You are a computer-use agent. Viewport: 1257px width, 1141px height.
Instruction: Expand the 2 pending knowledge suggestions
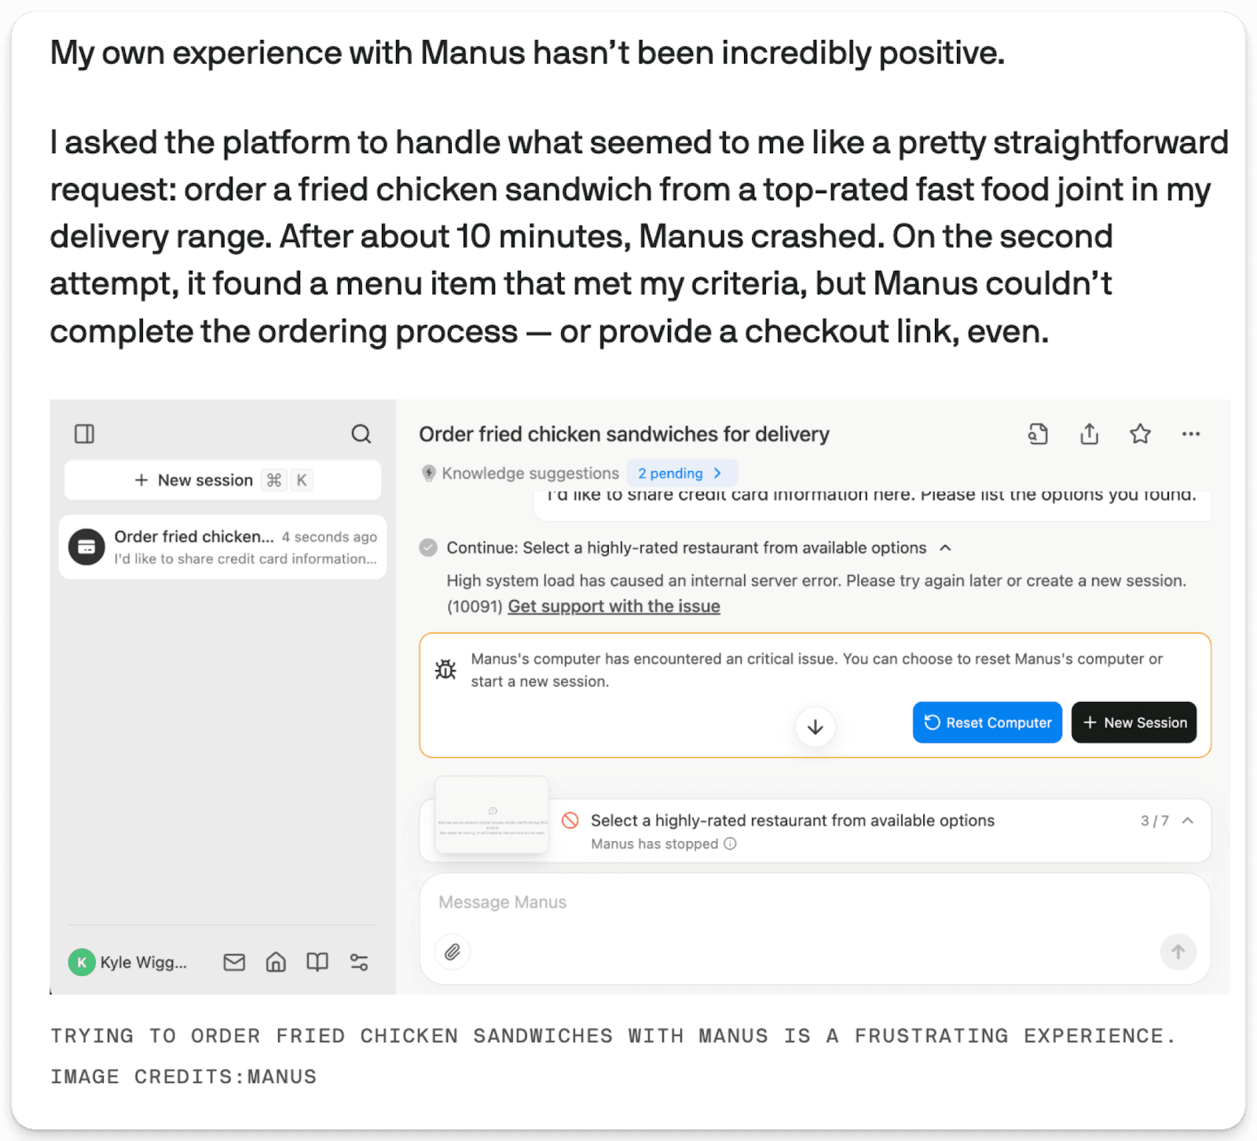[x=682, y=473]
